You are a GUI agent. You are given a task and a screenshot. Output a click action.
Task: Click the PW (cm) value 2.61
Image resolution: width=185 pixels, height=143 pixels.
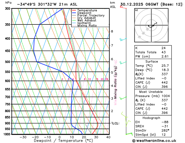pyautogui.click(x=165, y=56)
